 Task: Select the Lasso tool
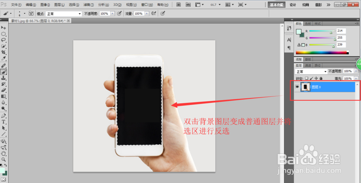[x=4, y=40]
